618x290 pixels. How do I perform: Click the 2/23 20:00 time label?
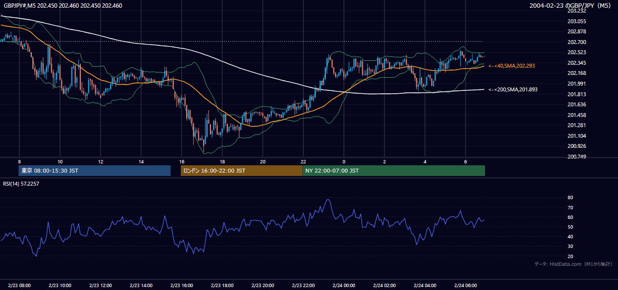point(263,286)
